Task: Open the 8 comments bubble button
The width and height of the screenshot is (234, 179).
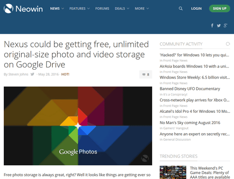Action: [146, 75]
